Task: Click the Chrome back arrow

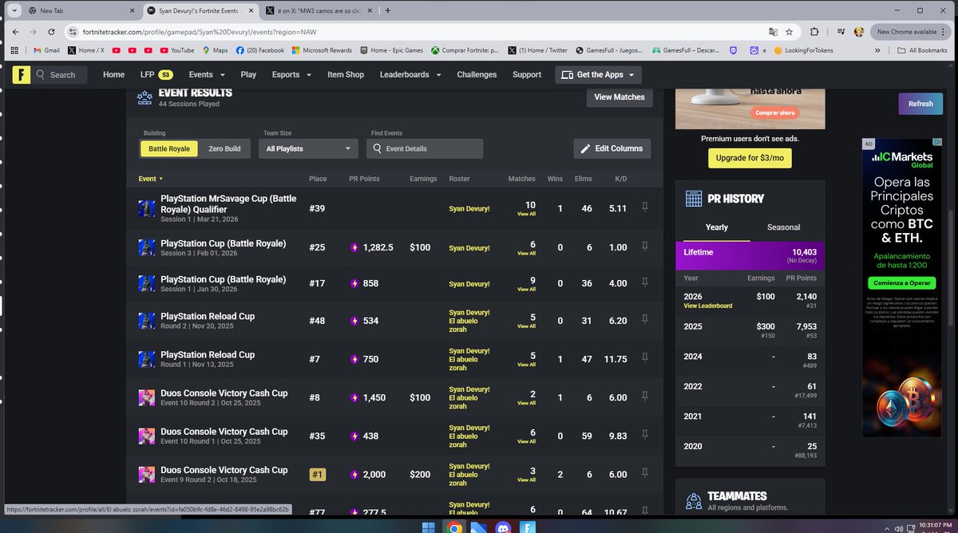Action: coord(14,32)
